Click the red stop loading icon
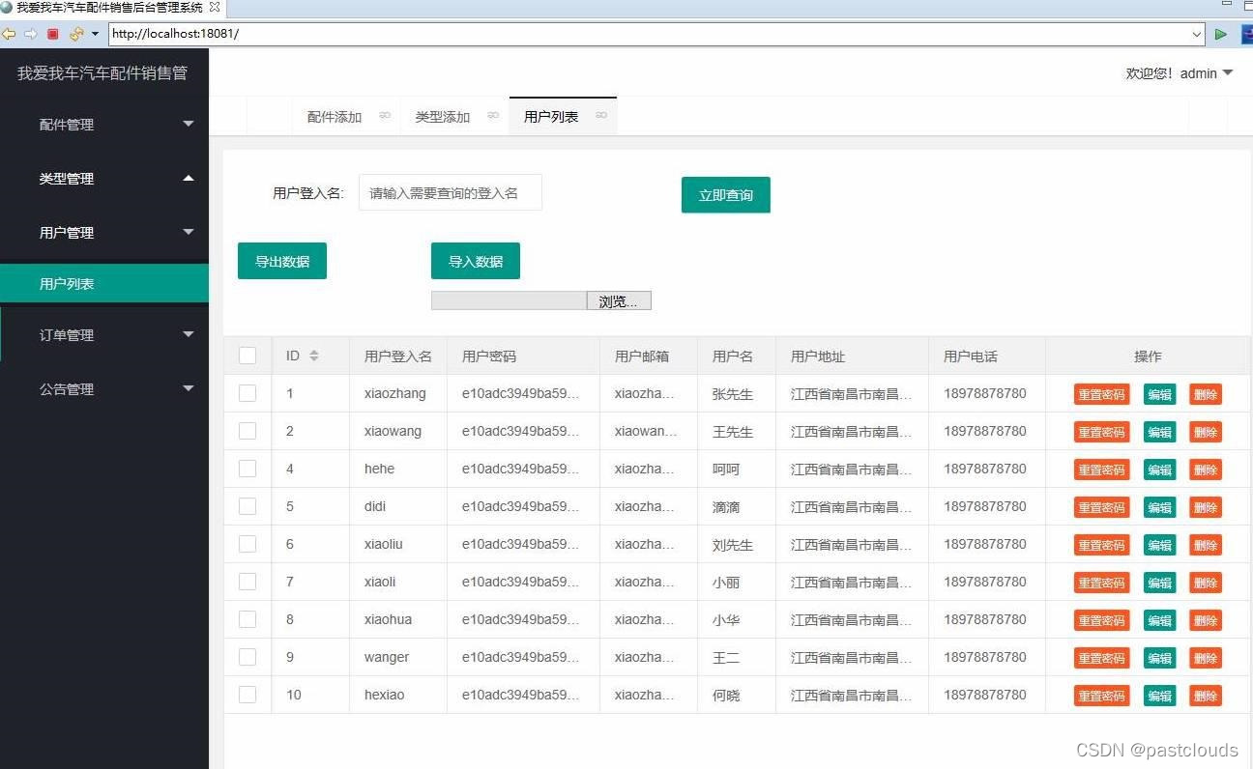 pyautogui.click(x=51, y=32)
